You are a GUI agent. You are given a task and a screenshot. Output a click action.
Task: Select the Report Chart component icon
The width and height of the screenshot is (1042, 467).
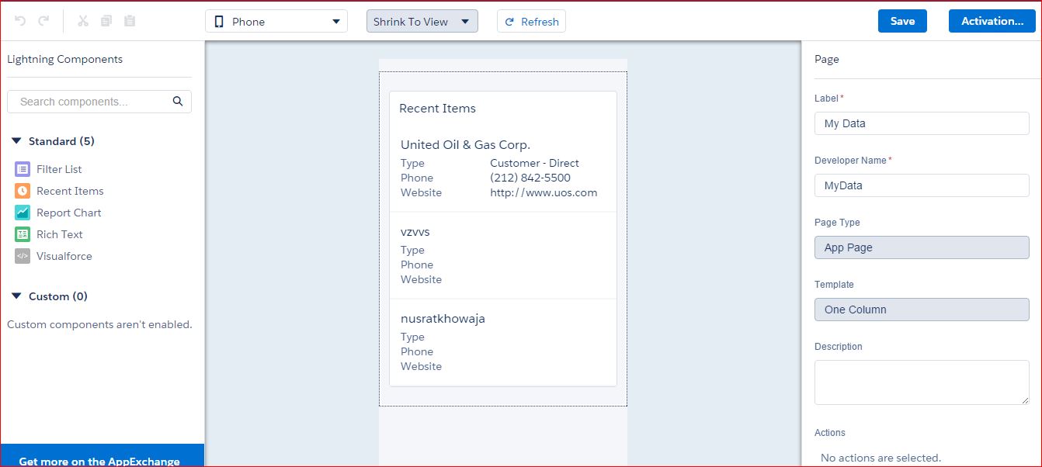pos(23,213)
